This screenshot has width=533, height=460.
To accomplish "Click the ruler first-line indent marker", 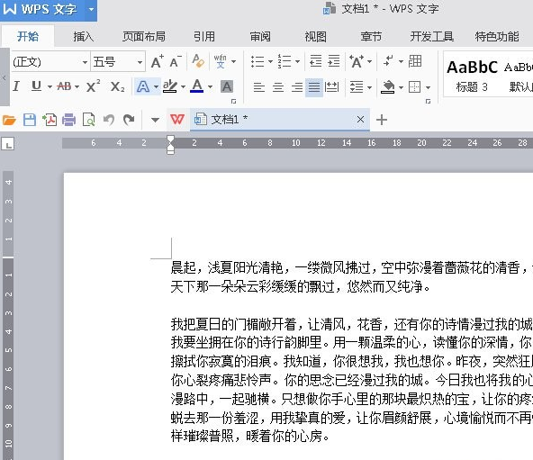I will [171, 140].
